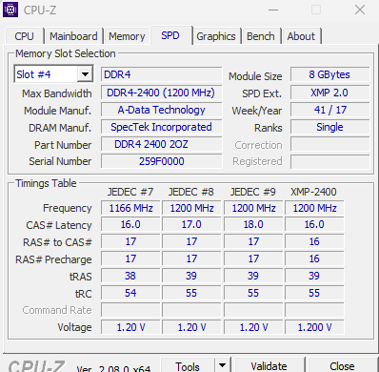Switch to the Mainboard tab

tap(73, 36)
